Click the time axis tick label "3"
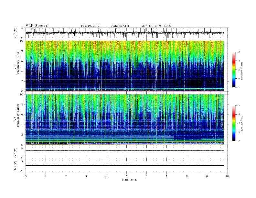 (x=86, y=176)
